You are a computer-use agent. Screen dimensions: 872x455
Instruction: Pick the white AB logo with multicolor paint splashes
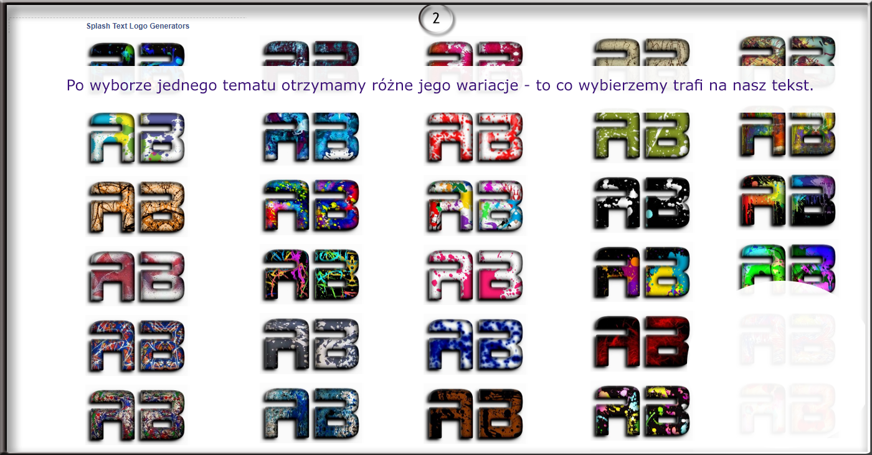click(x=475, y=207)
